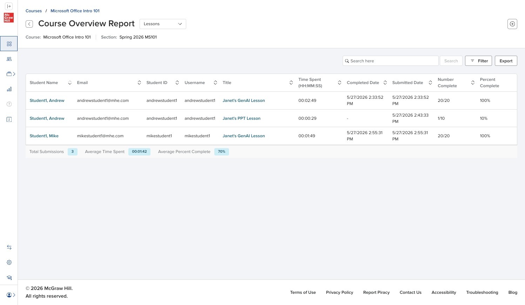Open the user profile icon
The width and height of the screenshot is (525, 305).
tap(9, 295)
